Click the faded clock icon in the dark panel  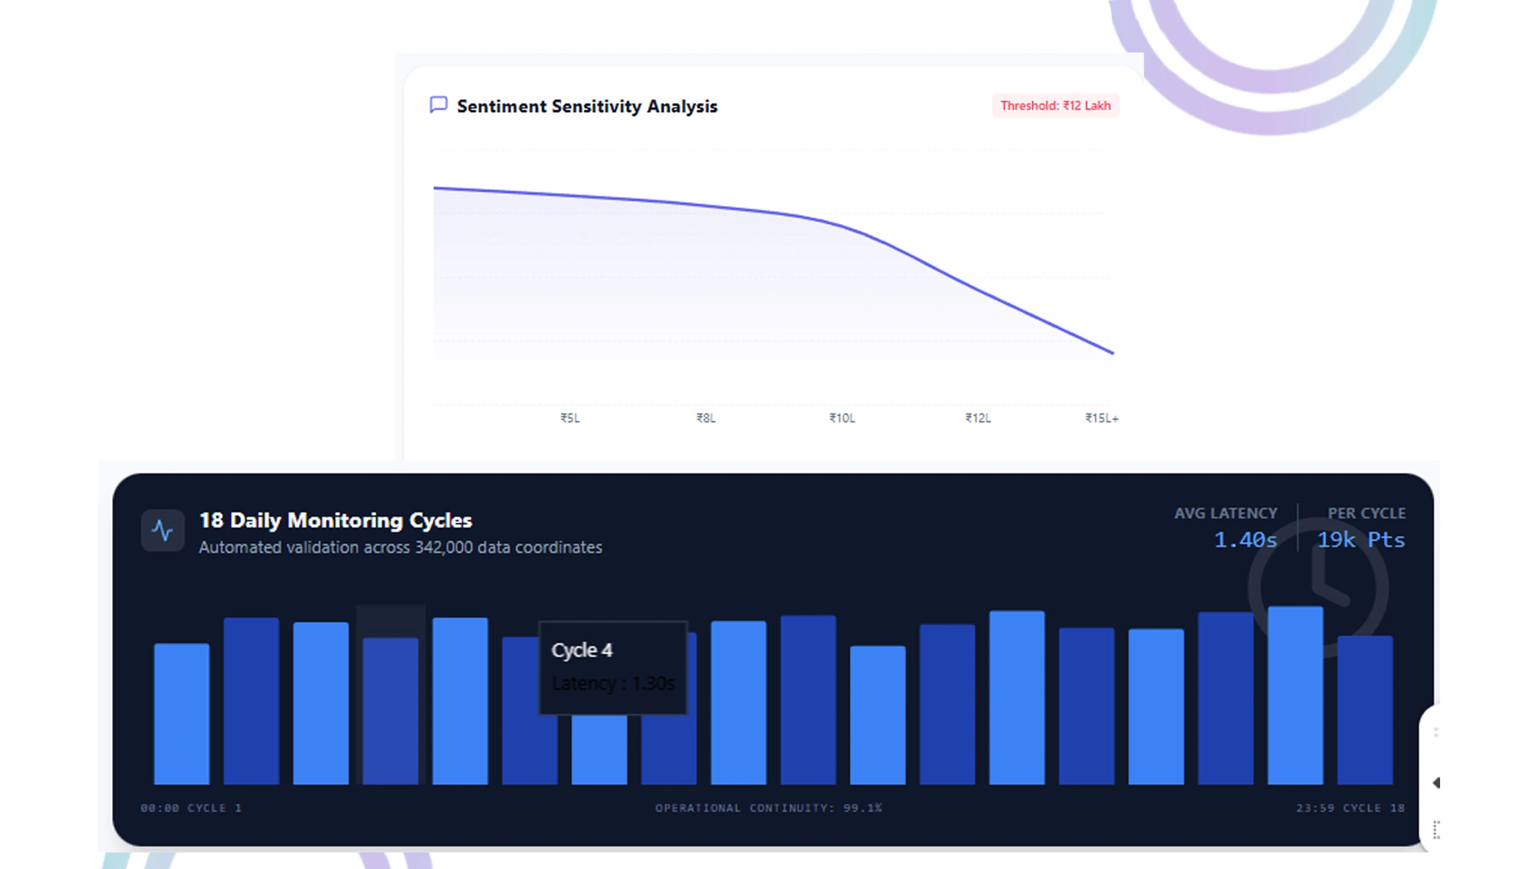1318,588
